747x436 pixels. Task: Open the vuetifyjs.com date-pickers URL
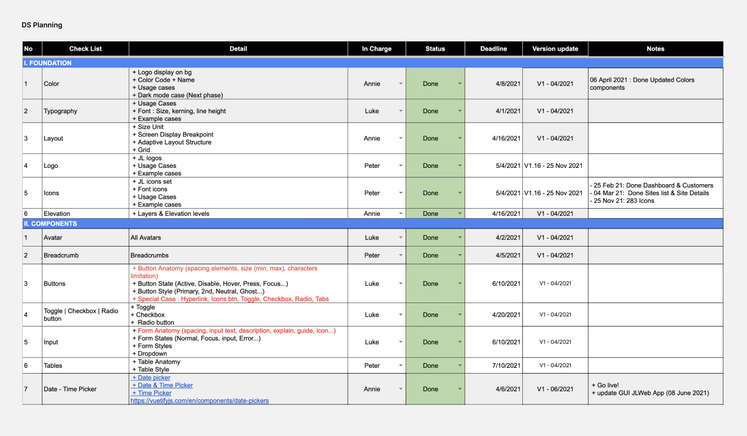pos(200,401)
